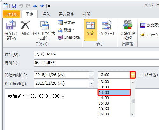This screenshot has width=159, height=130.
Task: Click the time list scrollbar thumb
Action: tap(133, 101)
